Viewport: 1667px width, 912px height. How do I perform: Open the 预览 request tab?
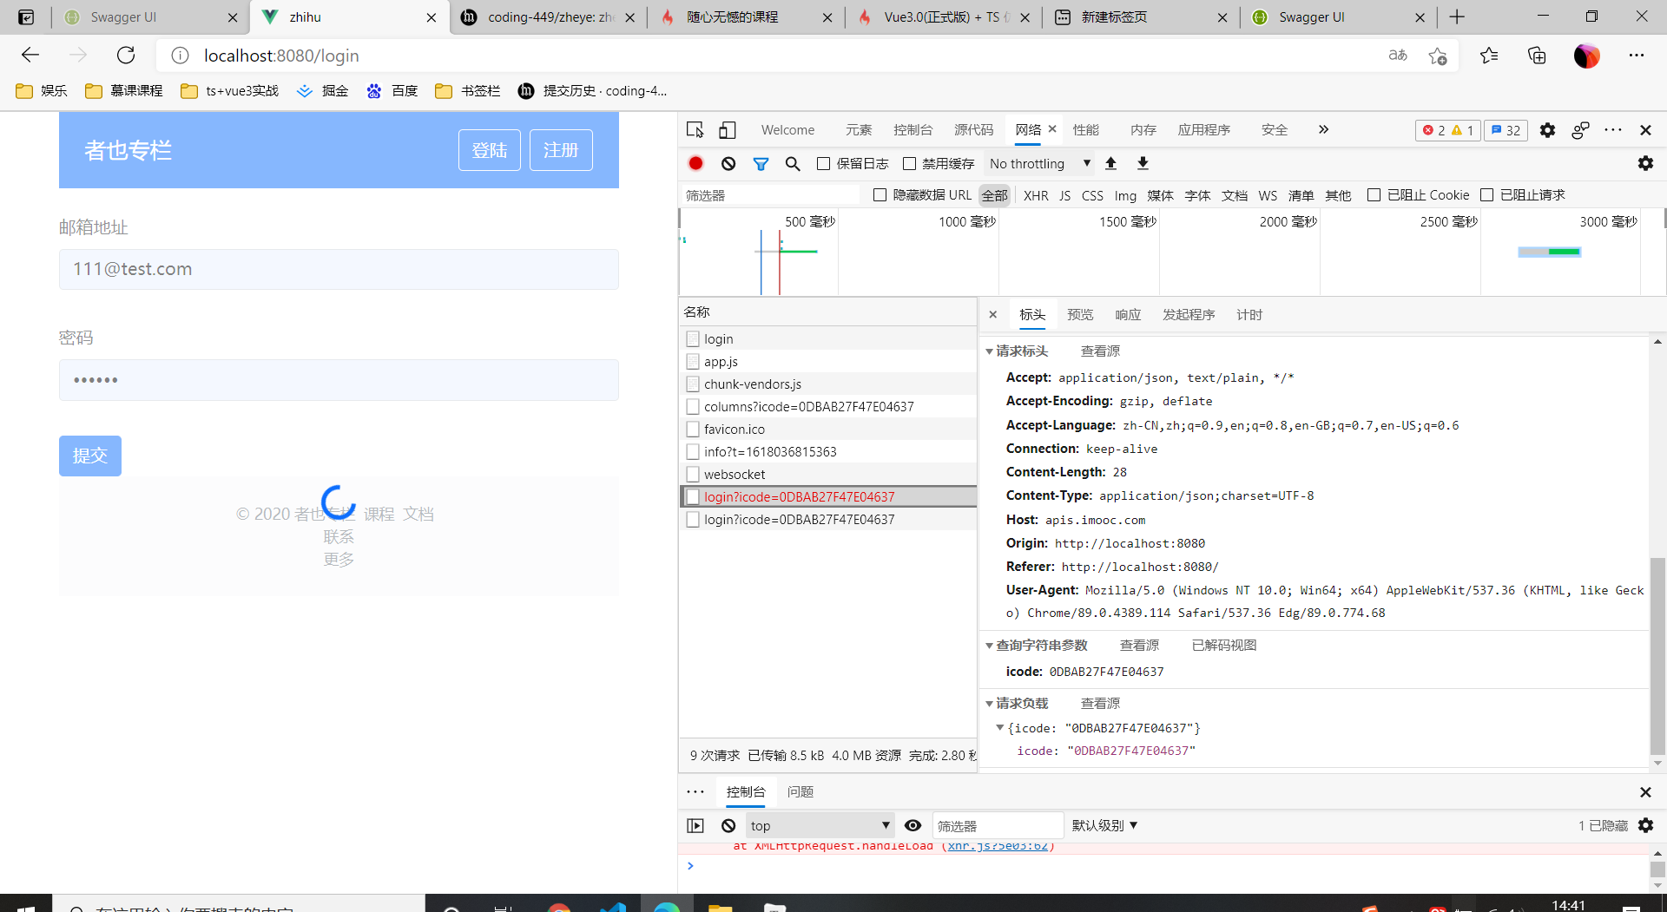tap(1080, 315)
